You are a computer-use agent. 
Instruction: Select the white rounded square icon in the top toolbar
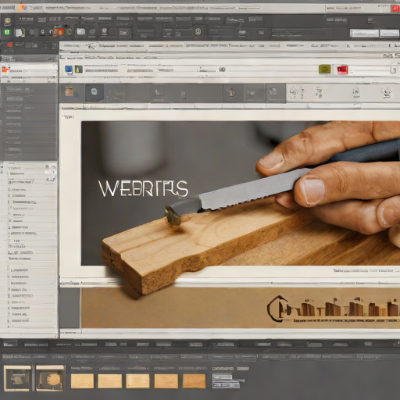81,32
